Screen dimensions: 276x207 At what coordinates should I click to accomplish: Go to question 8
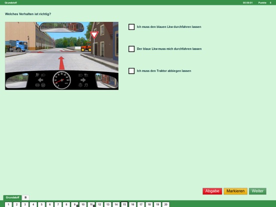(x=66, y=204)
